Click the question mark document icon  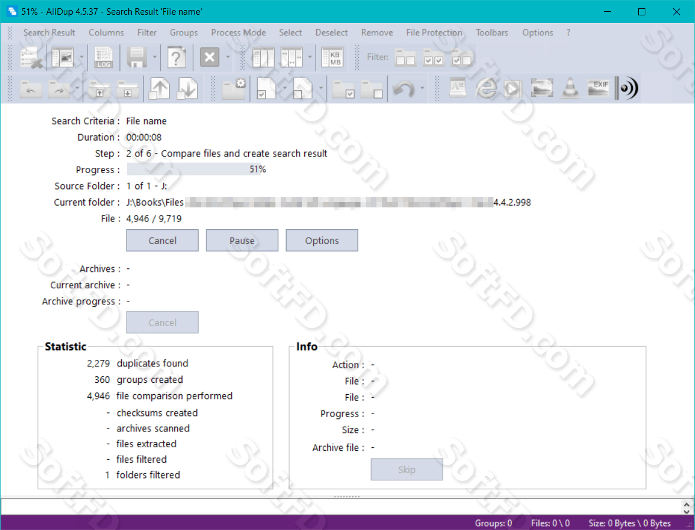coord(176,58)
